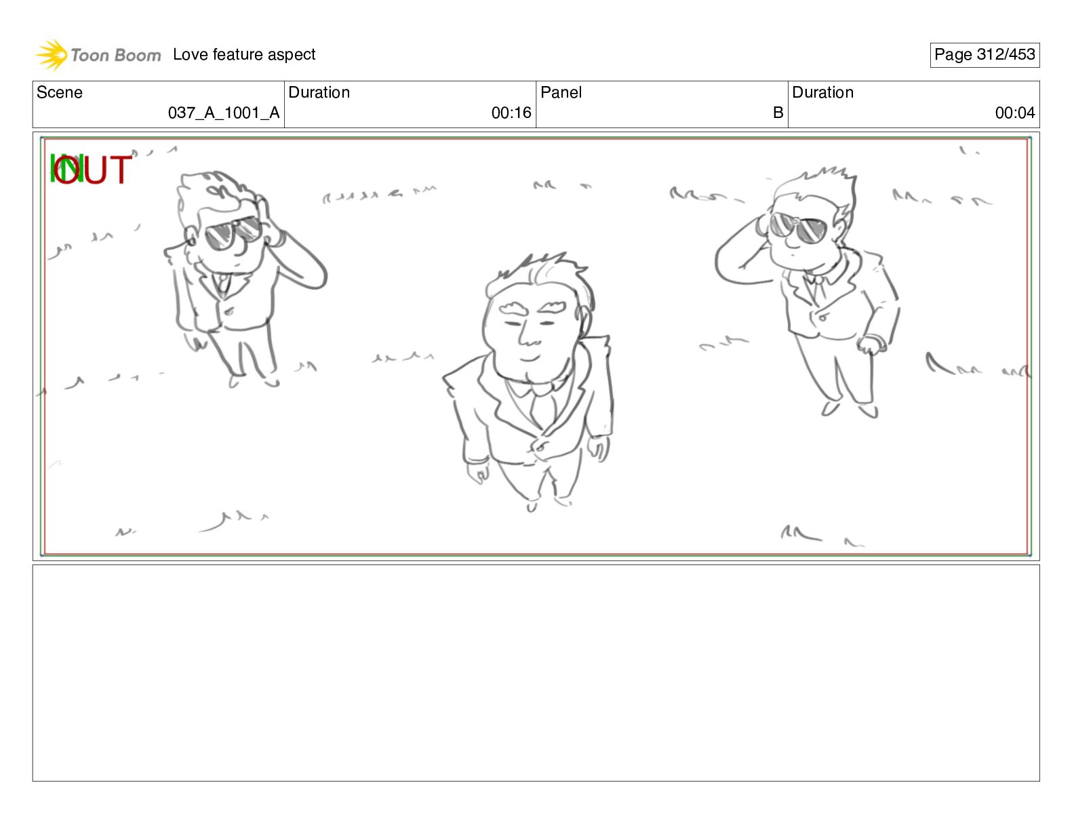The image size is (1074, 830).
Task: Click the 'Scene' header label
Action: [60, 92]
